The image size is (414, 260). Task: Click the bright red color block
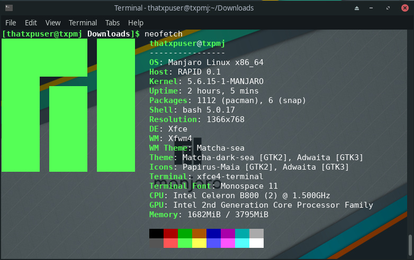pyautogui.click(x=171, y=243)
